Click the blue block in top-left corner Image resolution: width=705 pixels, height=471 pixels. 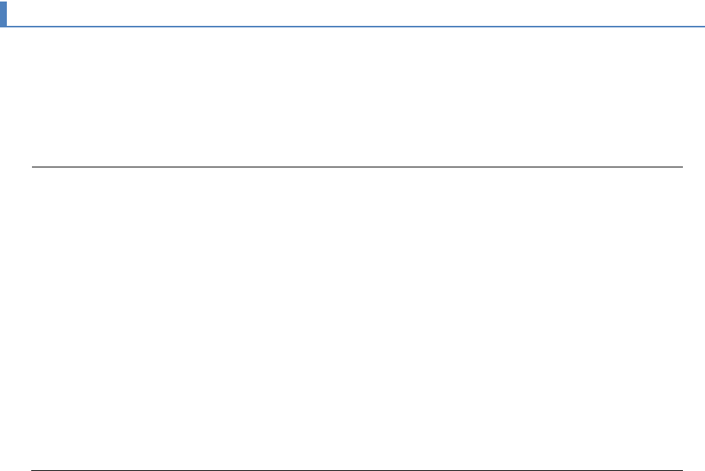pyautogui.click(x=3, y=14)
